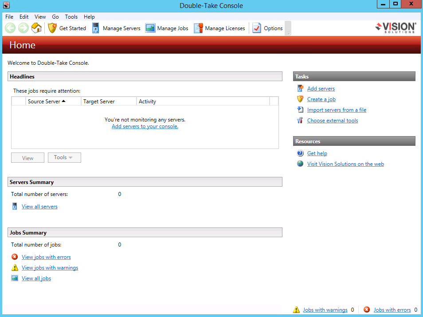Click the Manage Servers toolbar label

coord(121,28)
